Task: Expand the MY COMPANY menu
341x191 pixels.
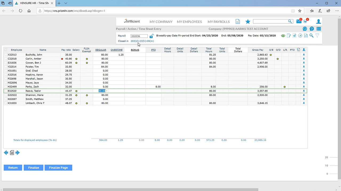Action: [161, 22]
